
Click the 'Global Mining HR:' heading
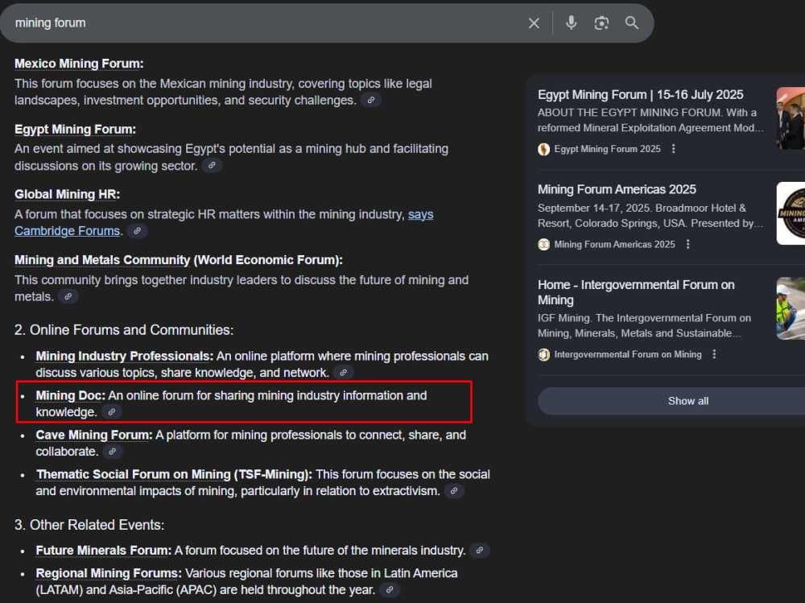tap(68, 195)
